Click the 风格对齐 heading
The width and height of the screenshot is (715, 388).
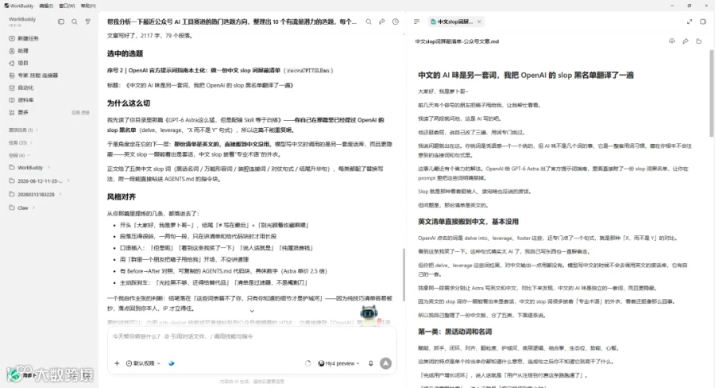click(122, 196)
